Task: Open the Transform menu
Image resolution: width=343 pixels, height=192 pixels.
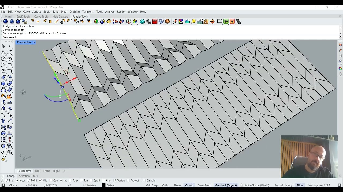Action: point(88,12)
